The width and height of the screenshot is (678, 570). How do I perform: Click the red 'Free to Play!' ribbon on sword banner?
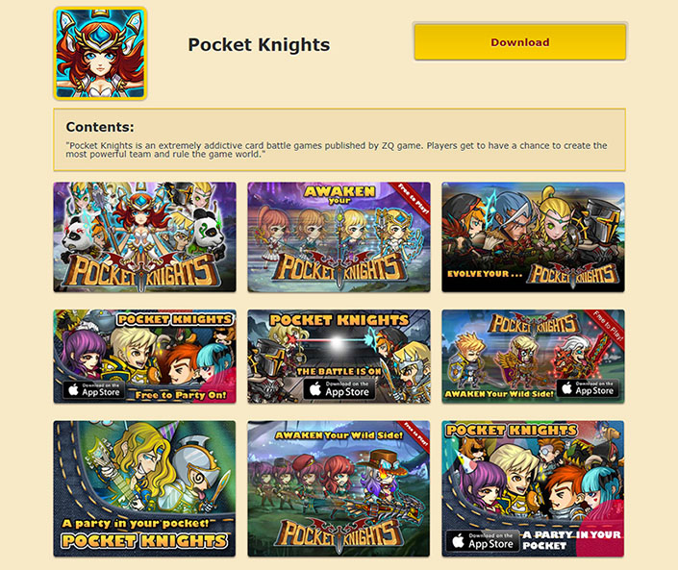coord(605,328)
